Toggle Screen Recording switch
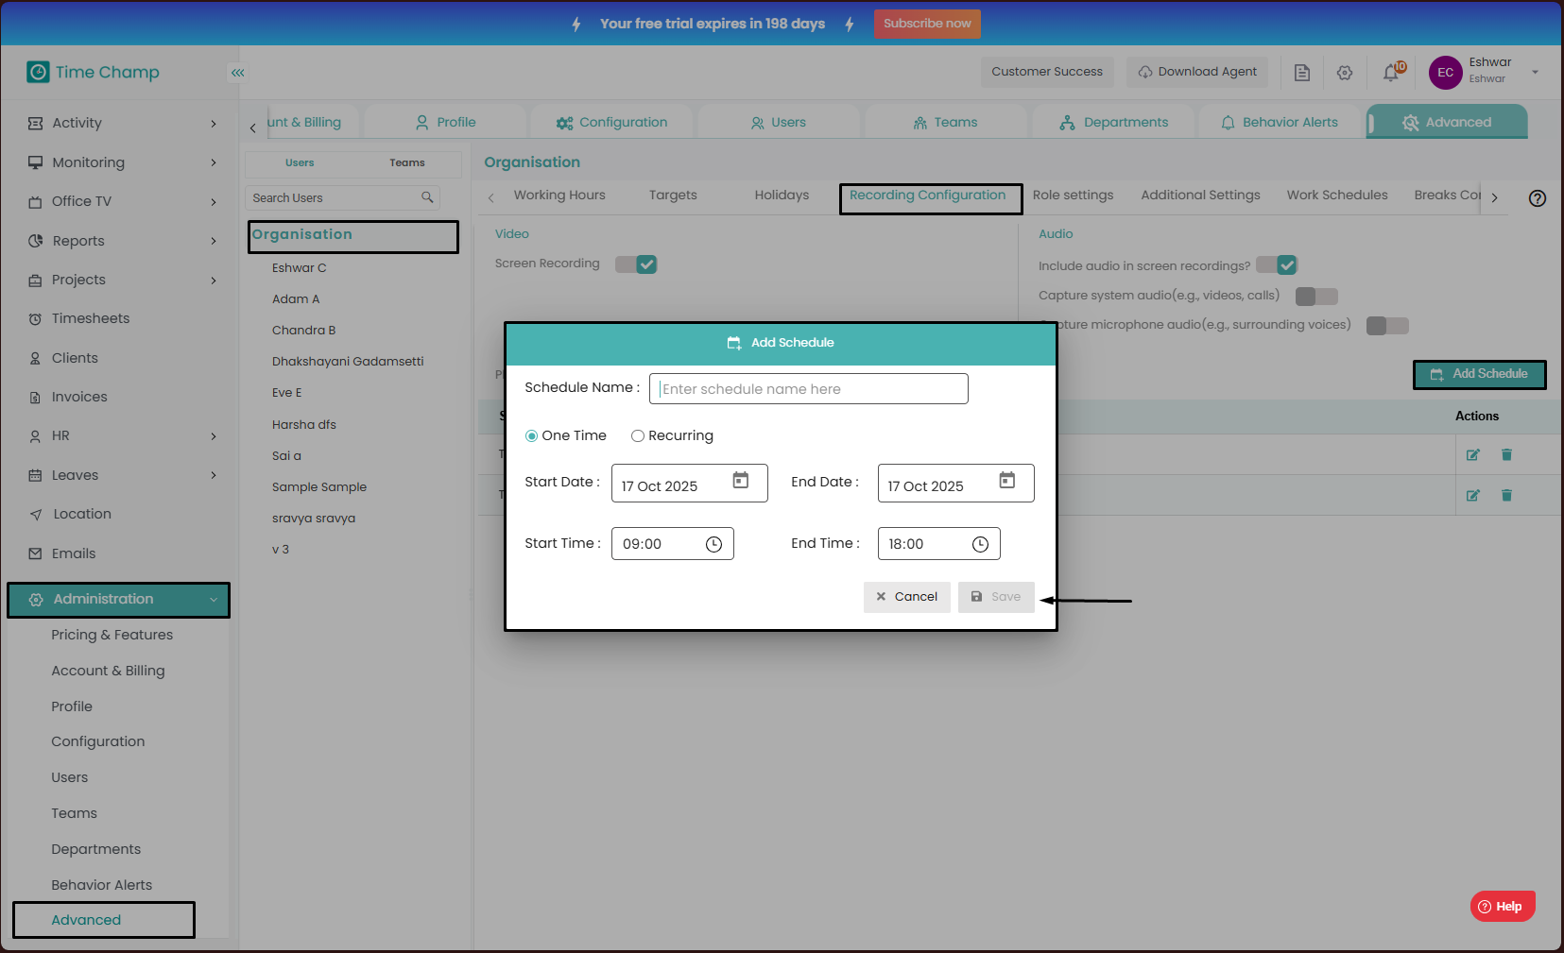This screenshot has width=1564, height=953. (x=636, y=264)
